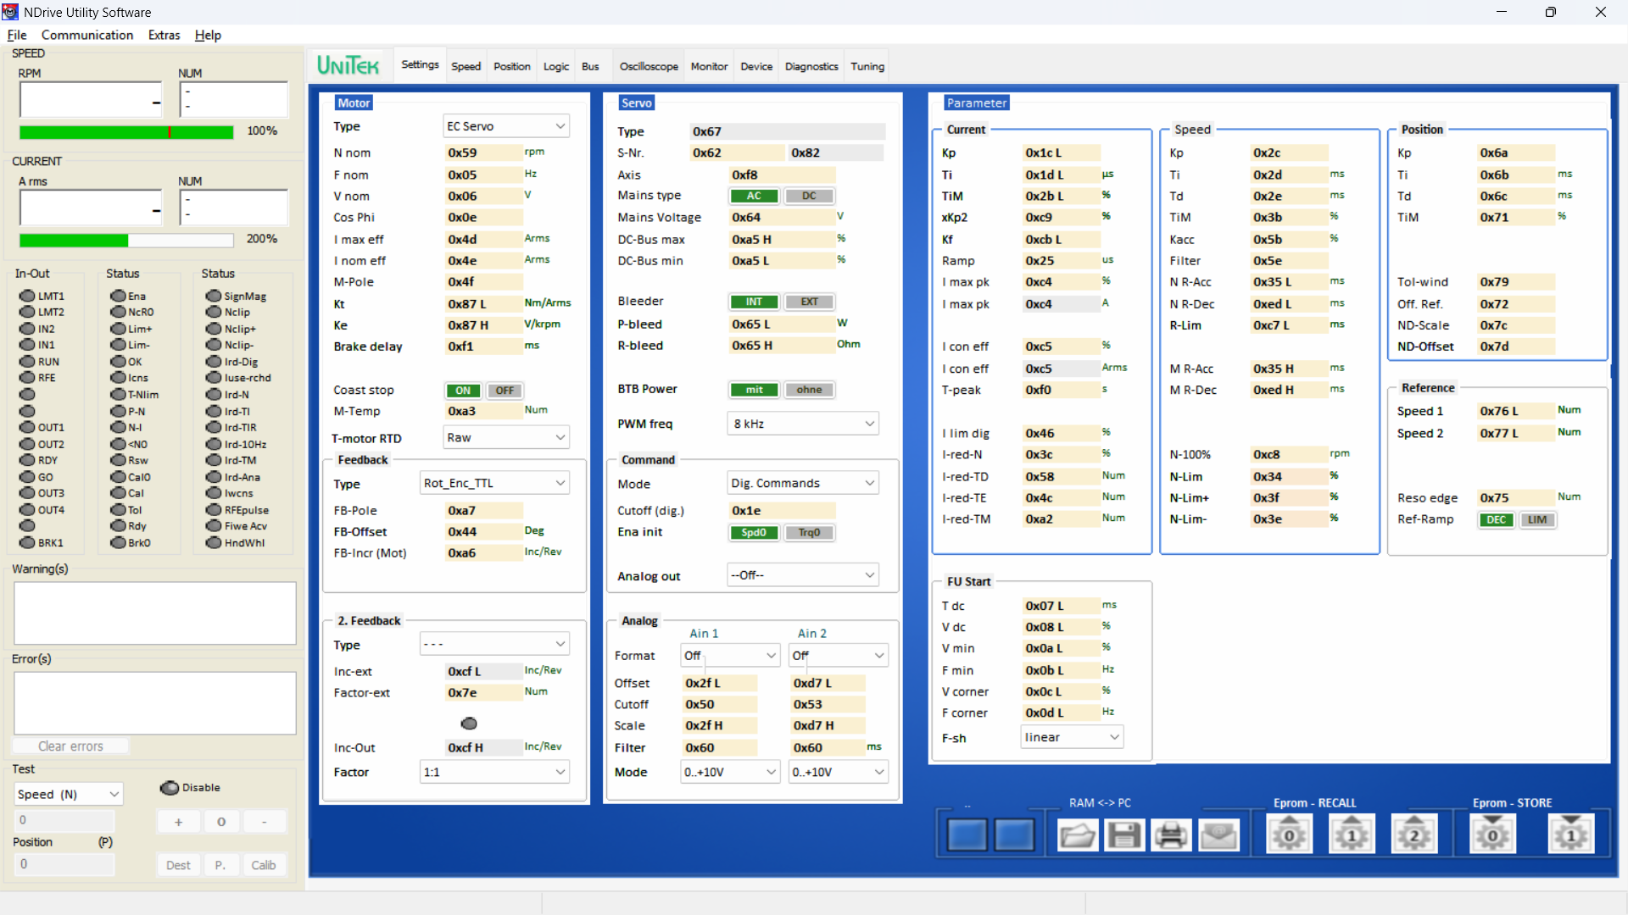
Task: Click the printer icon
Action: pyautogui.click(x=1171, y=835)
